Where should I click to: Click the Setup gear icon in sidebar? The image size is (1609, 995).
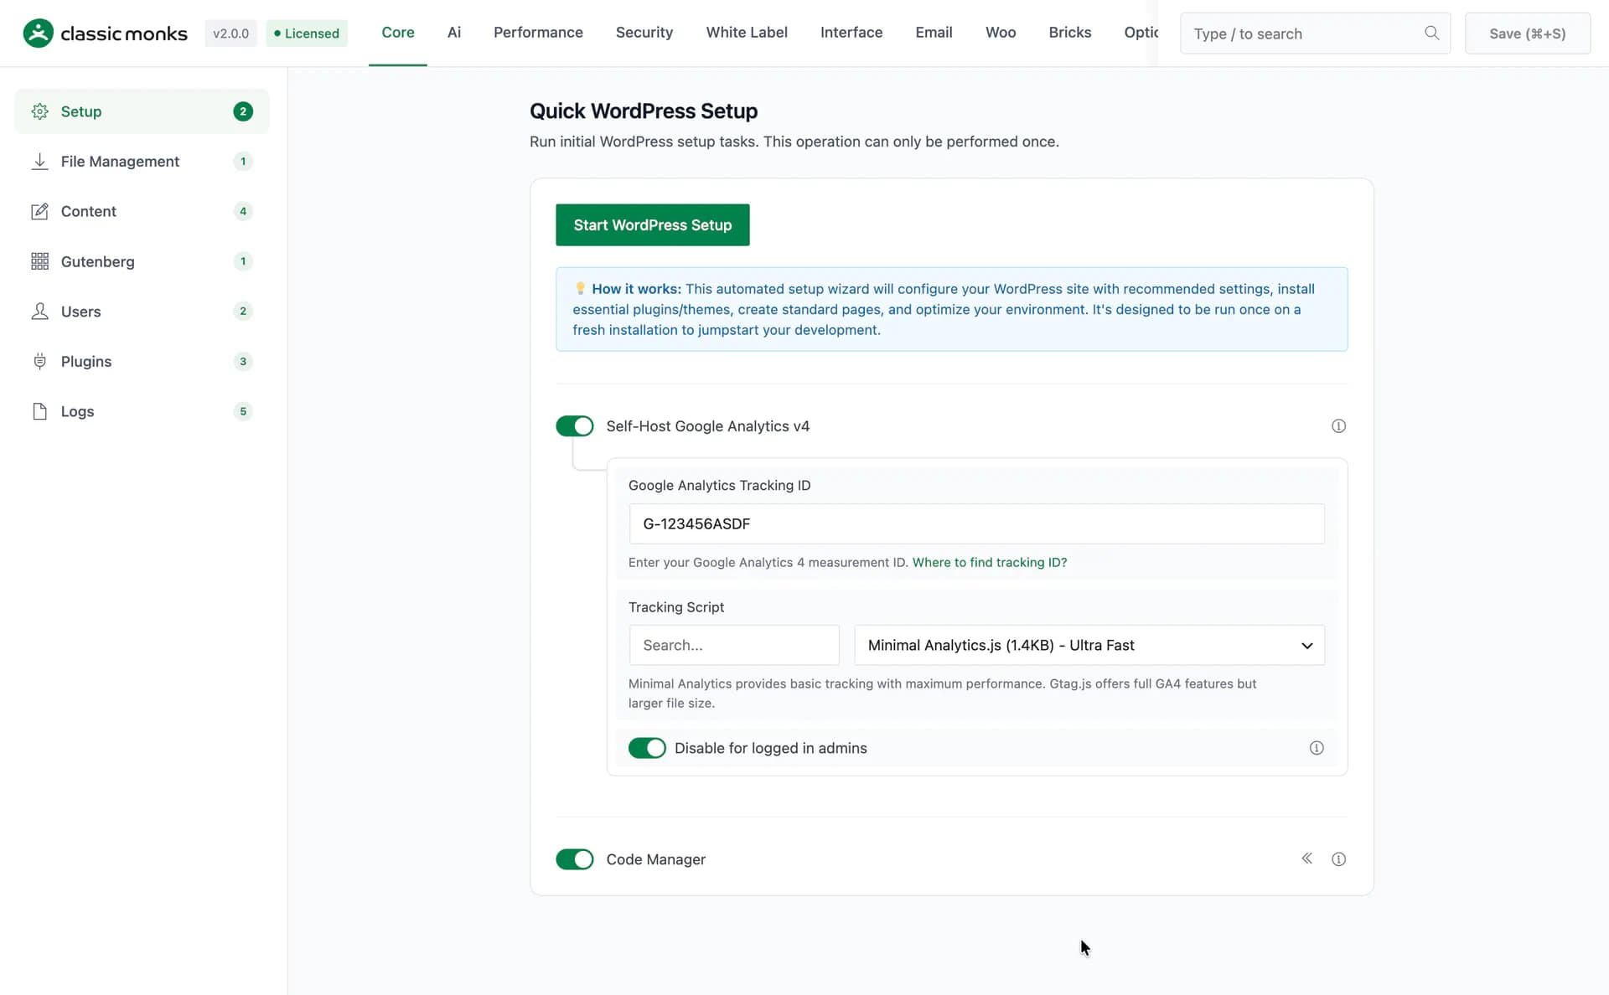(x=39, y=111)
